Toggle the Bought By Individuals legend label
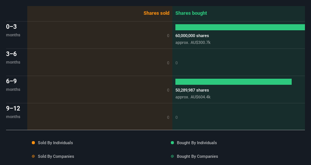The width and height of the screenshot is (311, 165). [x=197, y=143]
